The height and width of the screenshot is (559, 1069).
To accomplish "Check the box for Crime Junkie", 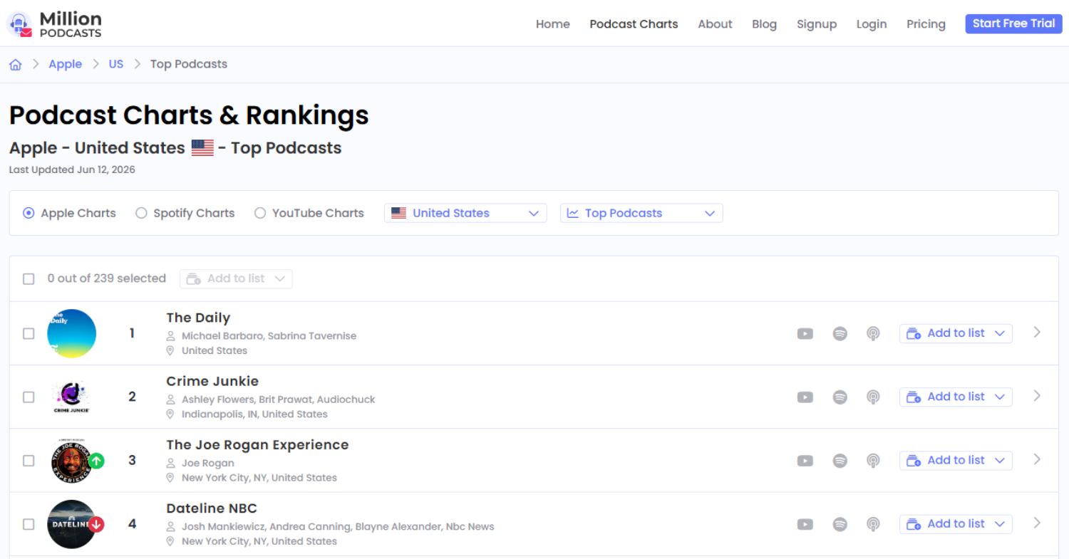I will 29,397.
